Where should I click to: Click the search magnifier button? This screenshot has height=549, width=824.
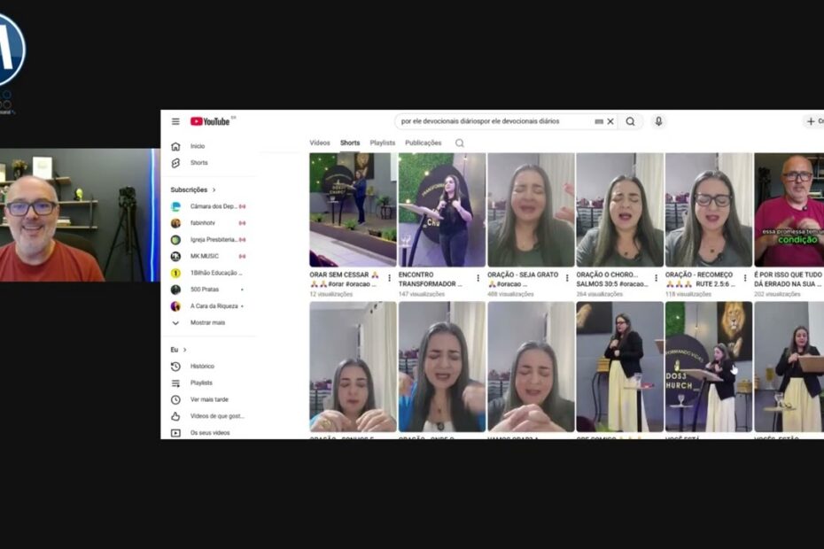tap(630, 121)
